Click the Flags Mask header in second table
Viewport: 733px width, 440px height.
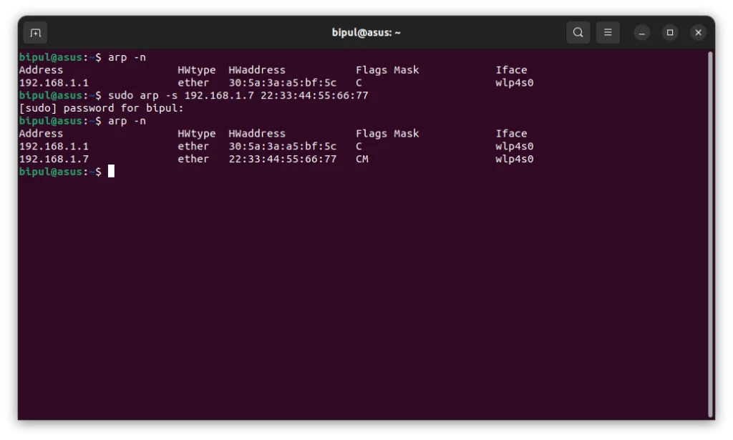pyautogui.click(x=387, y=134)
